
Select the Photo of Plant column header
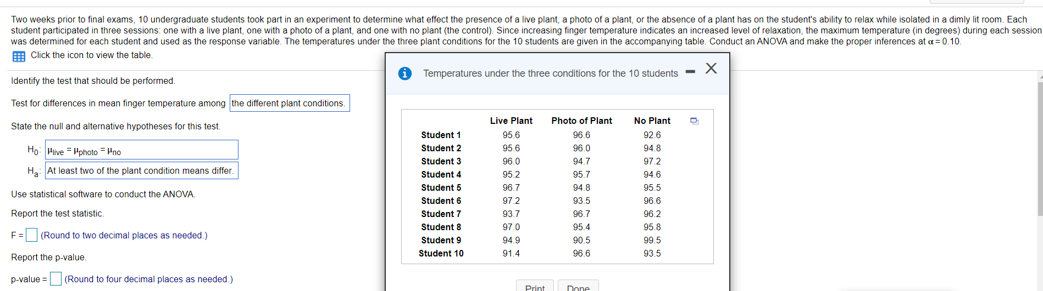click(581, 121)
